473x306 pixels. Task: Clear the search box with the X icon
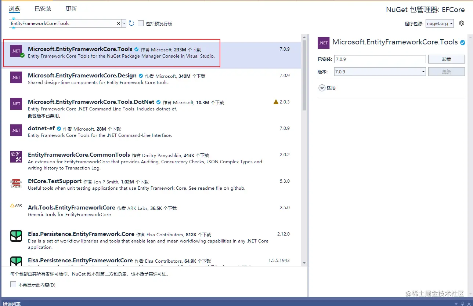pyautogui.click(x=119, y=23)
